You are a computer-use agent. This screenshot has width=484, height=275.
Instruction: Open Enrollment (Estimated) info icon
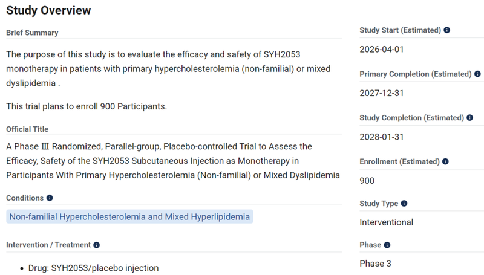pos(446,161)
